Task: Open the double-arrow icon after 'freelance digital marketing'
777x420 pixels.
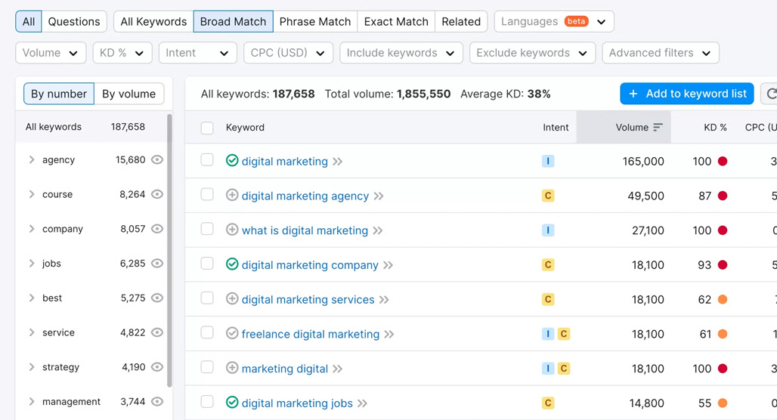Action: [x=389, y=335]
